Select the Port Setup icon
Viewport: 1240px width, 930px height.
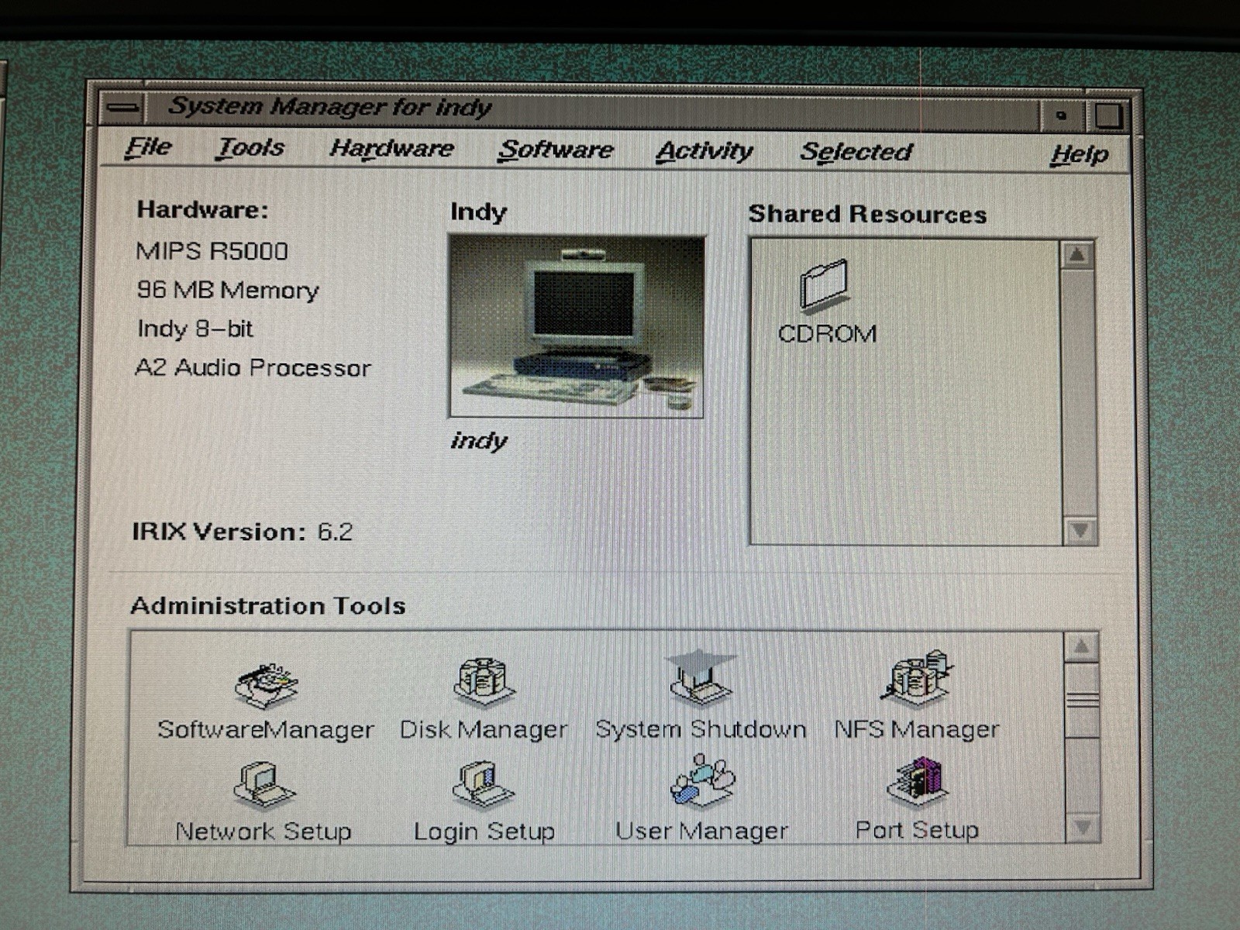918,783
